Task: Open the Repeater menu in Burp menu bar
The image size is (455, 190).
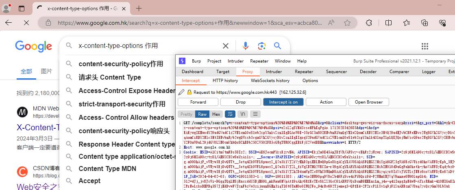Action: coord(259,61)
